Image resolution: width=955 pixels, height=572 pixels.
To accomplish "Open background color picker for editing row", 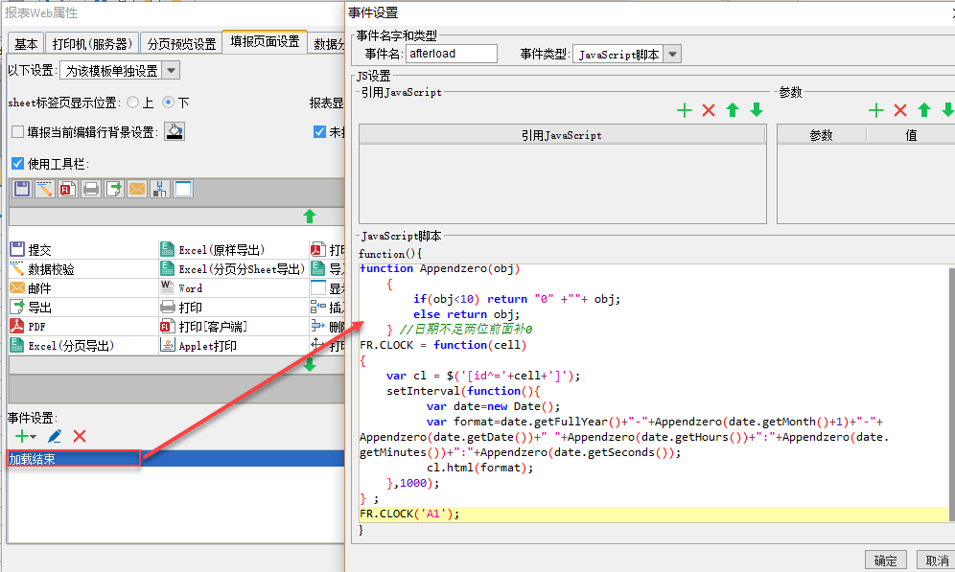I will pos(175,131).
